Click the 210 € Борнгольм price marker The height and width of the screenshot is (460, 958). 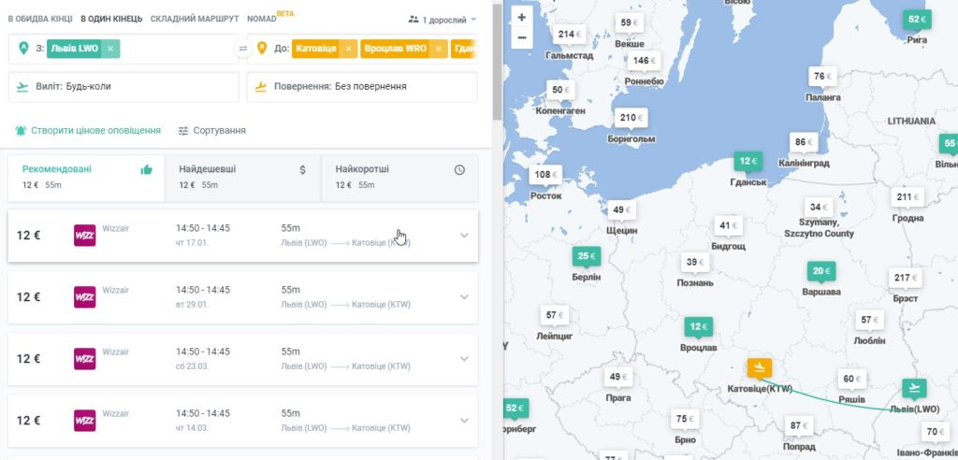pyautogui.click(x=631, y=118)
